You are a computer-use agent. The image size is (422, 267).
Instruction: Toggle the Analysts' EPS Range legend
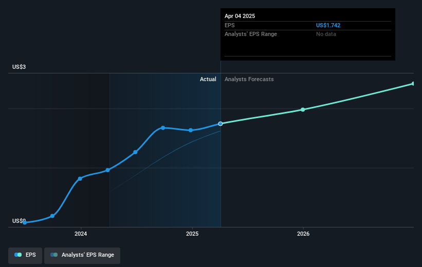(x=82, y=255)
